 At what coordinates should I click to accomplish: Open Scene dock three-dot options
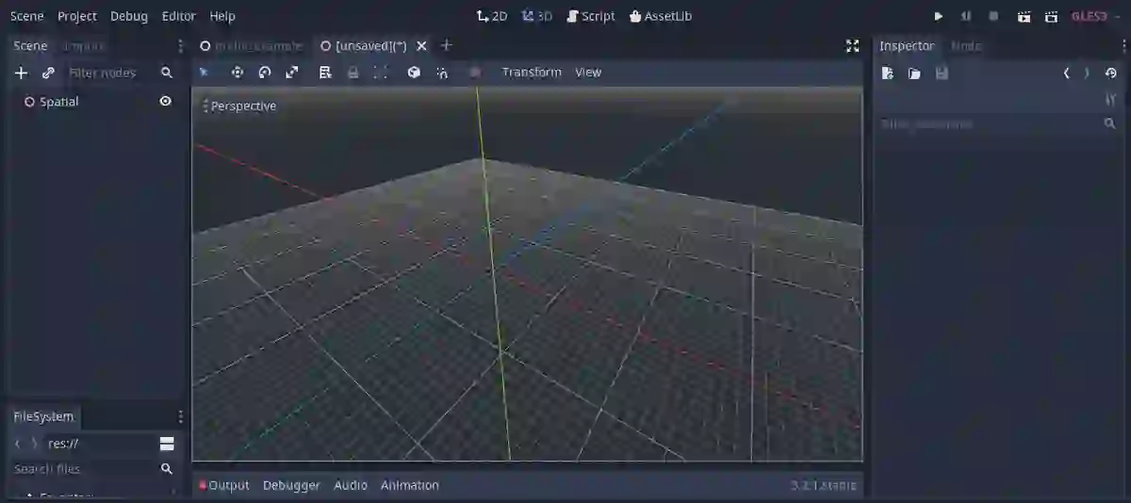[x=181, y=46]
